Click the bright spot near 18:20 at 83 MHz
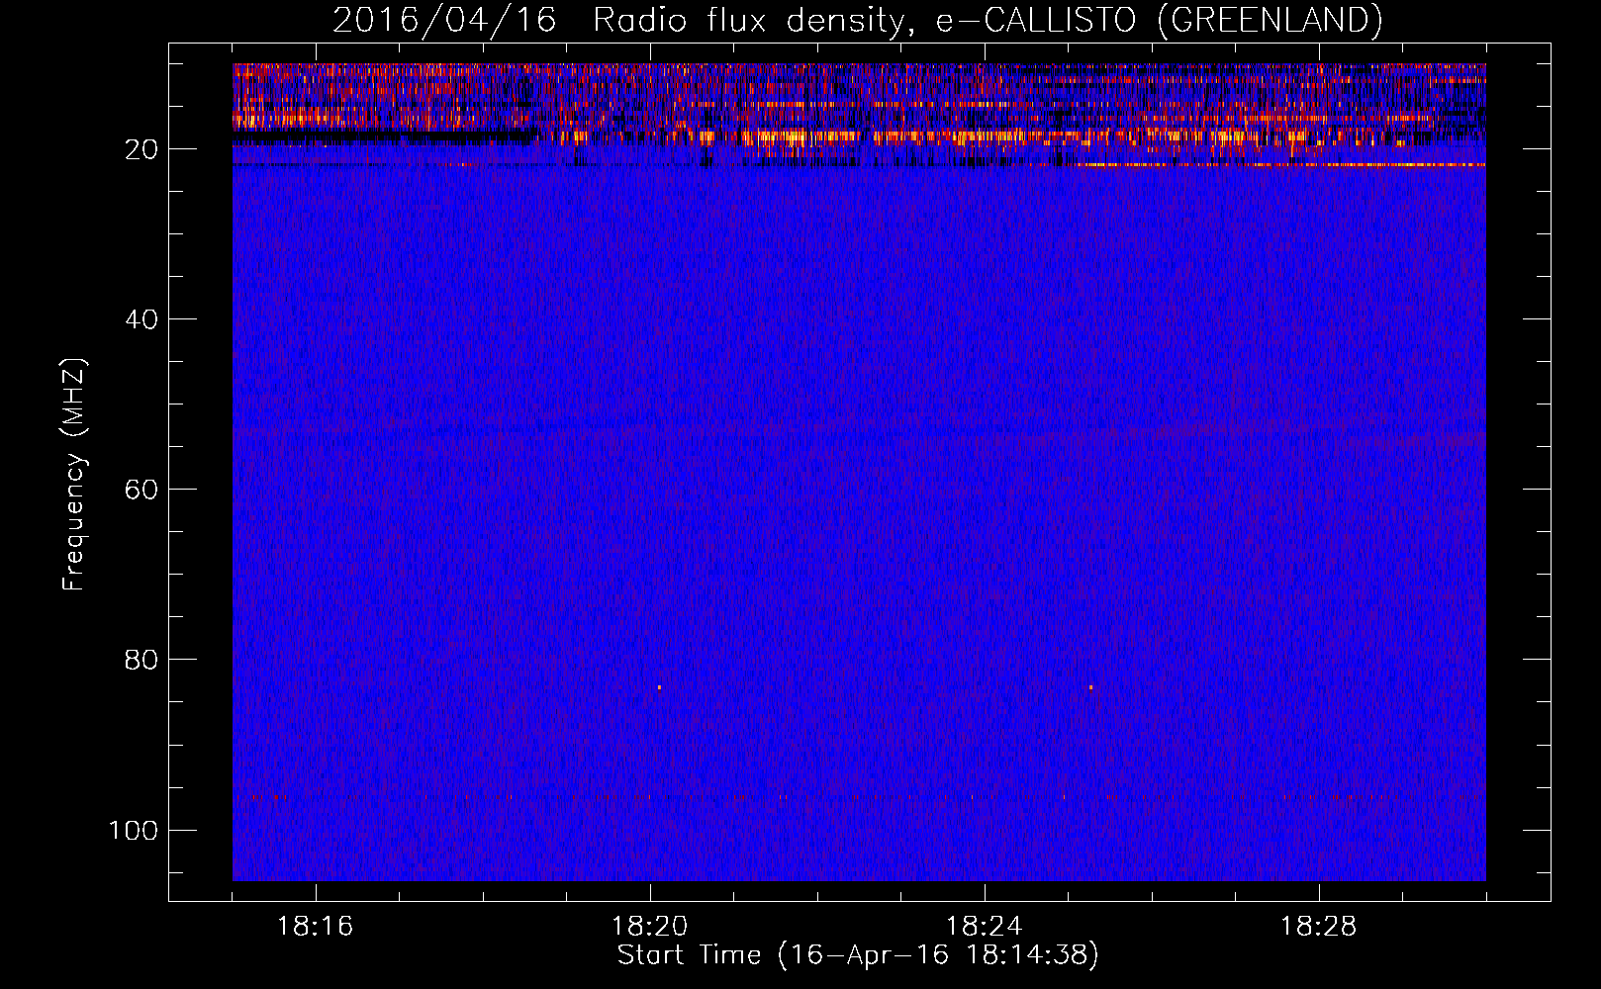Image resolution: width=1601 pixels, height=989 pixels. click(x=659, y=687)
